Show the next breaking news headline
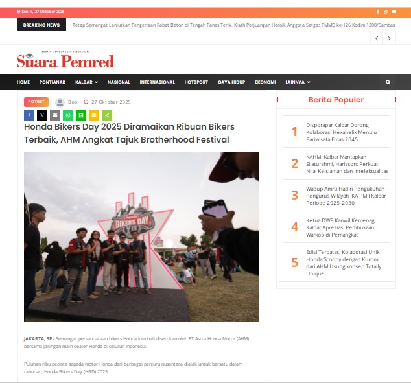Viewport: 411px width, 383px height. coord(389,38)
